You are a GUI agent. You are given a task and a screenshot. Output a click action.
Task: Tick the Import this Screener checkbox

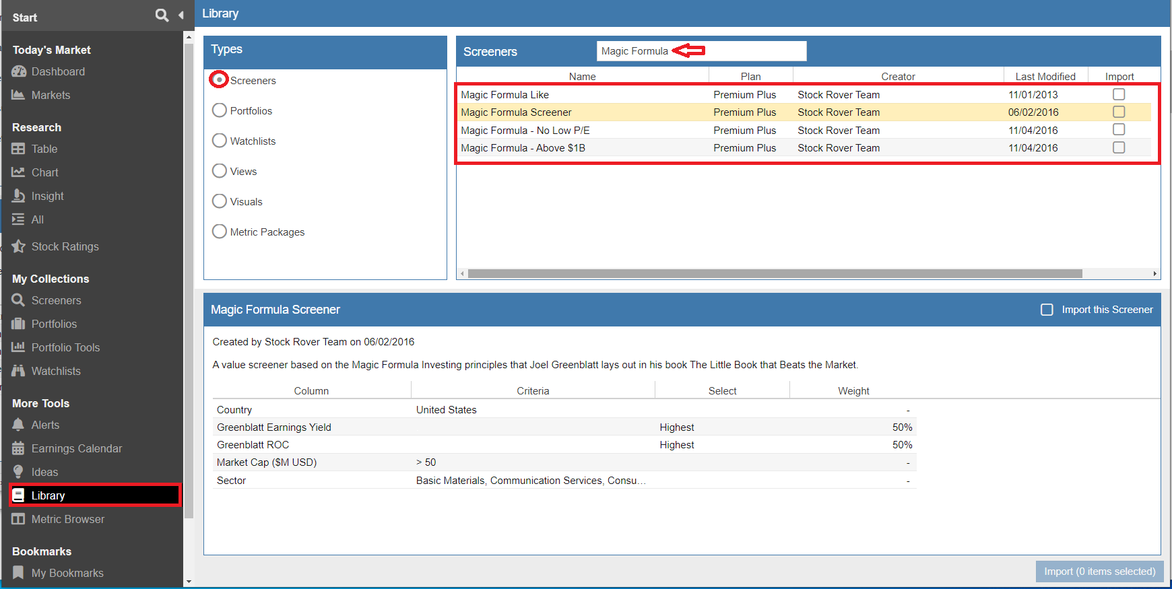point(1047,310)
